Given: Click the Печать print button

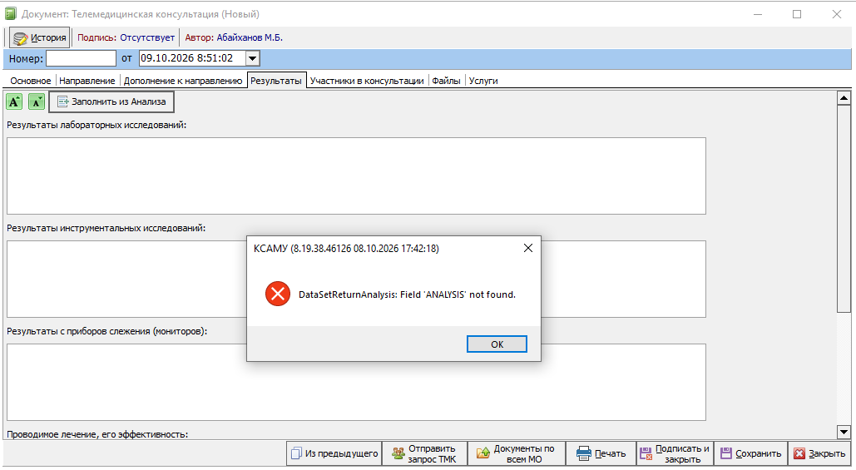Looking at the screenshot, I should (601, 453).
